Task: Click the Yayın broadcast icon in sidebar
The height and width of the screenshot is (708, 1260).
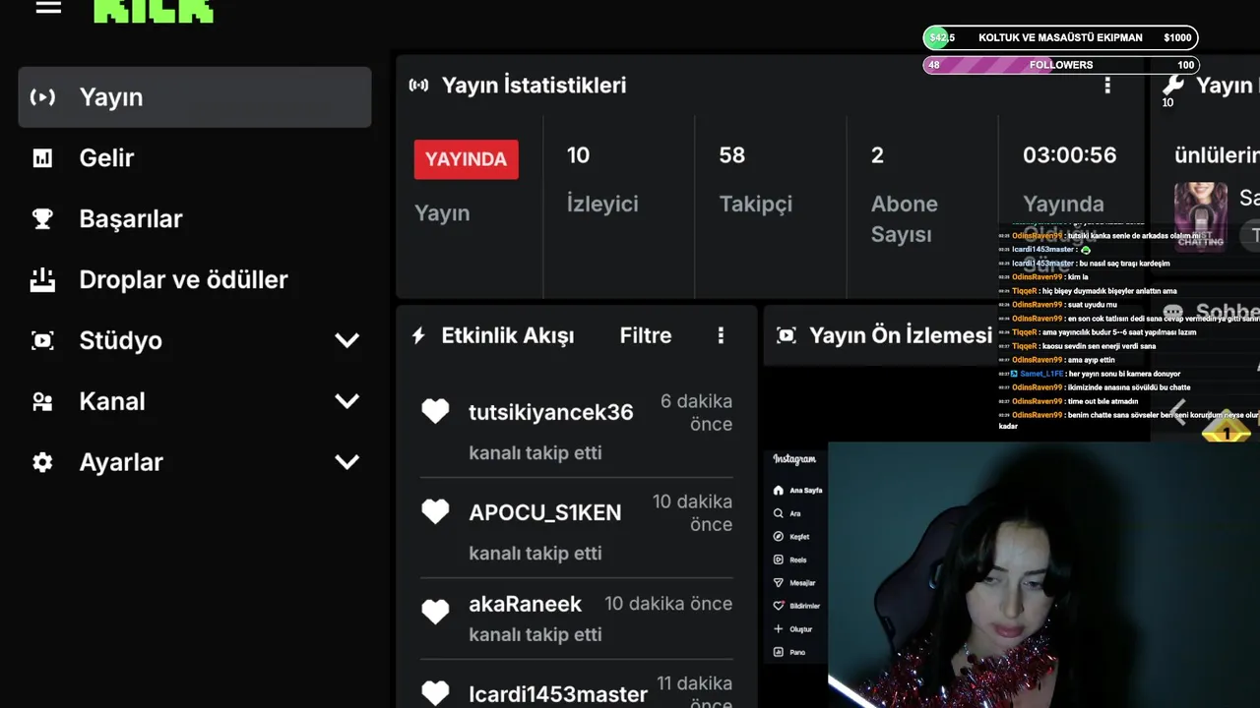Action: [x=42, y=97]
